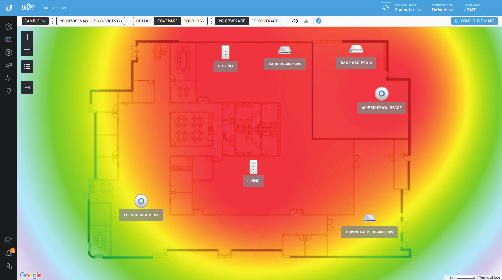Screen dimensions: 502x280
Task: Toggle the 5G DEVICES (2) filter
Action: point(108,21)
